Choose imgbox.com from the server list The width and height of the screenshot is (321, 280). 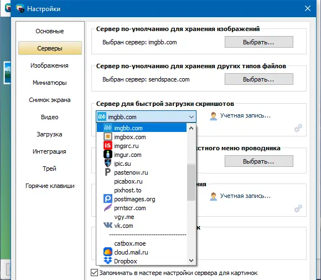click(142, 137)
